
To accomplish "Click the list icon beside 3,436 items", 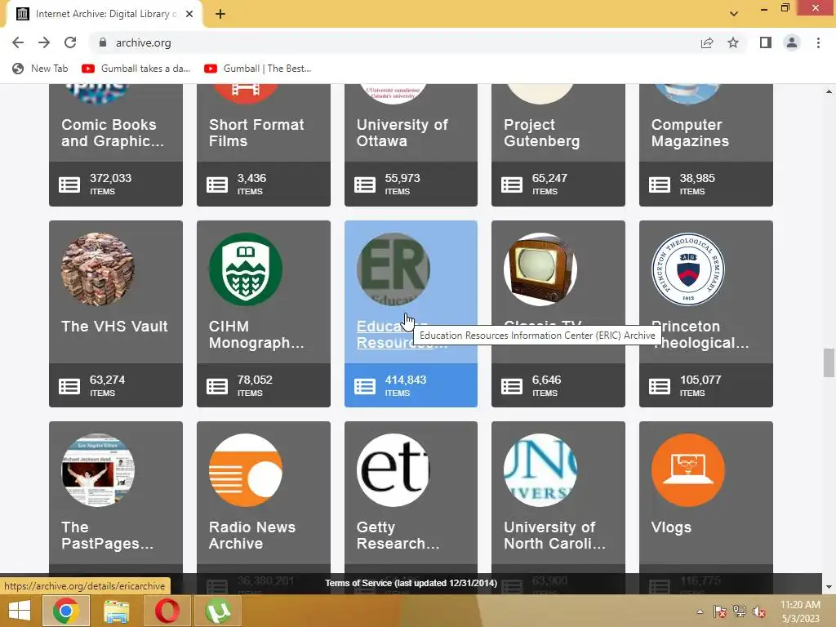I will [x=217, y=185].
